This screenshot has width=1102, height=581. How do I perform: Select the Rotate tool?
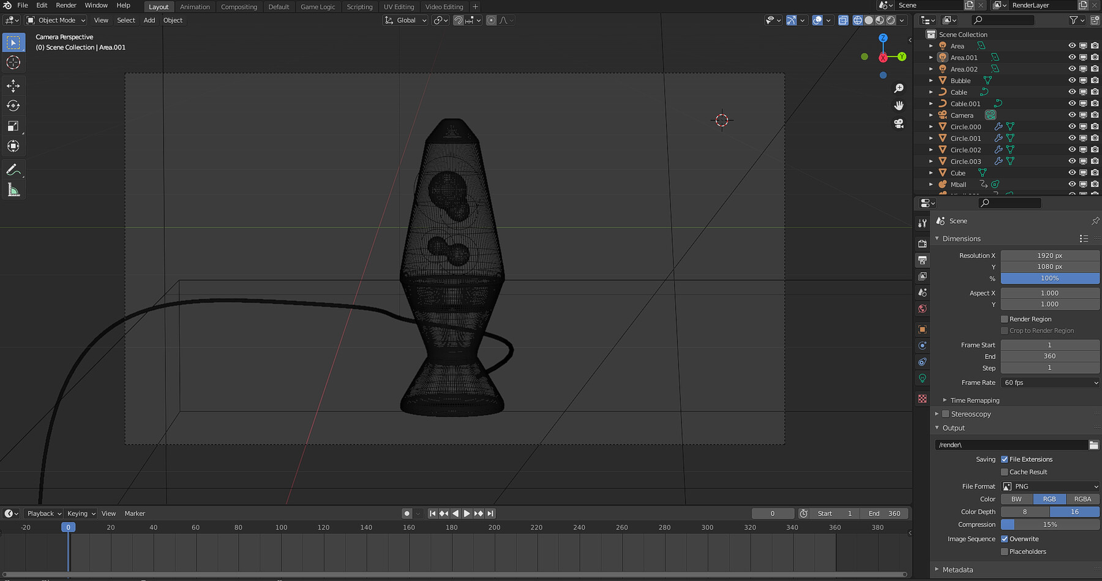[x=13, y=105]
